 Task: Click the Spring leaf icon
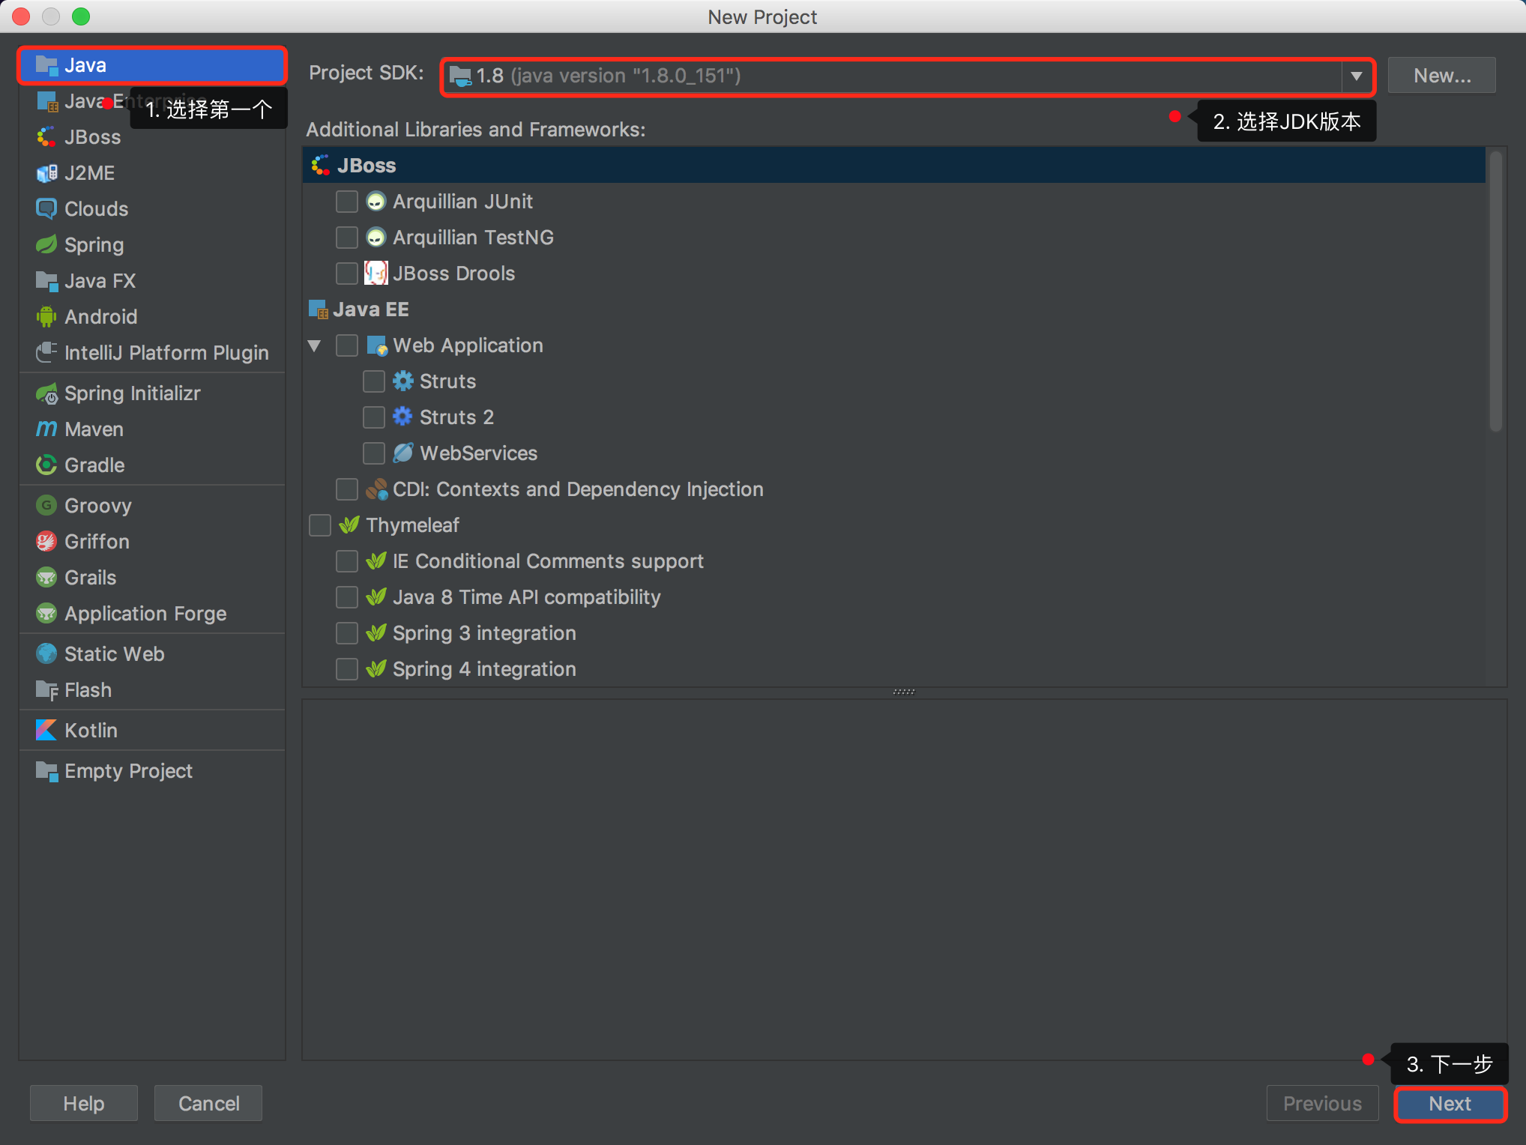[x=46, y=245]
